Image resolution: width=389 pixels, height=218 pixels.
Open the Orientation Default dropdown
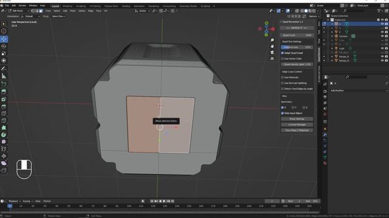(x=30, y=16)
